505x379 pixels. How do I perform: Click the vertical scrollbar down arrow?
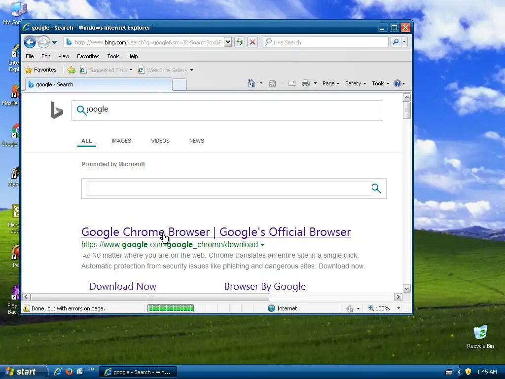(x=406, y=288)
